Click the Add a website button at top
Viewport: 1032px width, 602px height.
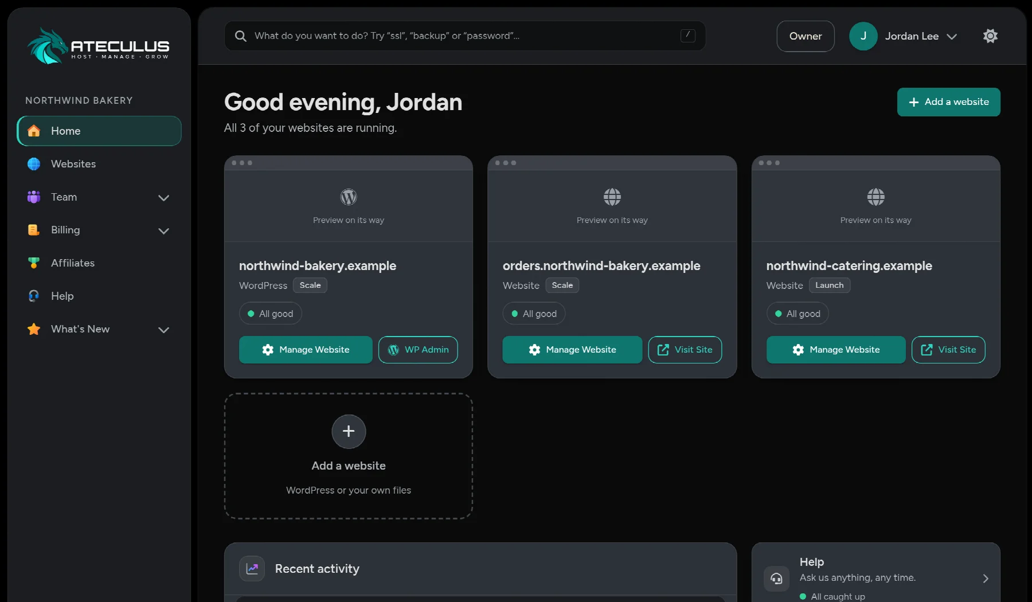pyautogui.click(x=948, y=102)
